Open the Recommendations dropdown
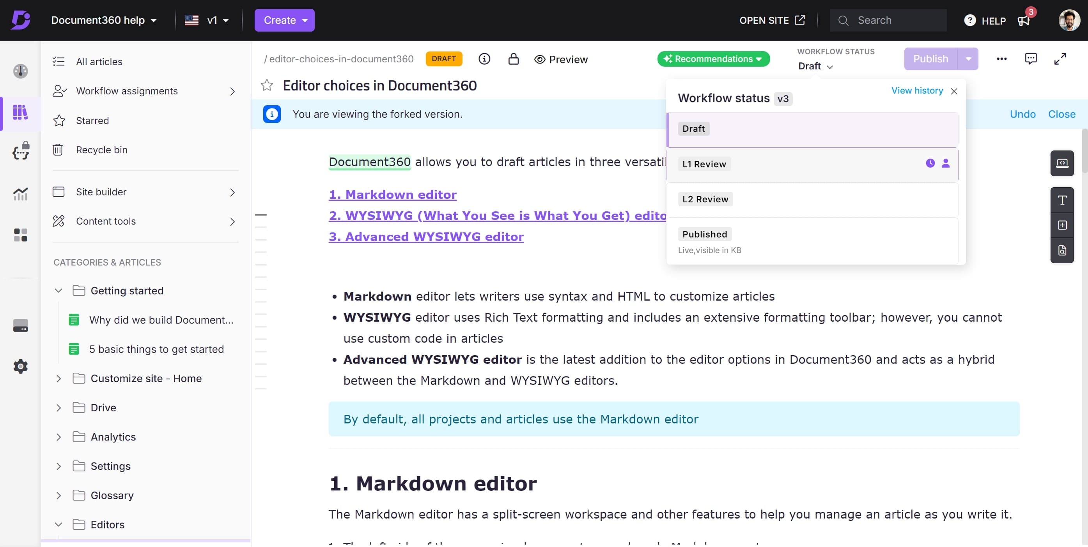The image size is (1088, 547). [714, 59]
